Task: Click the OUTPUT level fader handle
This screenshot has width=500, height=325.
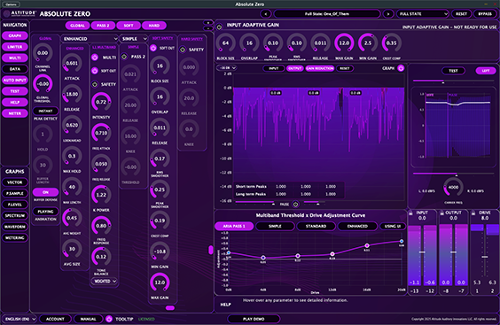Action: (x=453, y=252)
